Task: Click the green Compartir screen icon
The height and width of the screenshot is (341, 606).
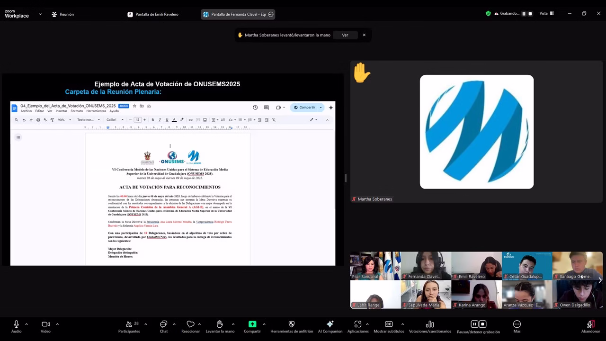Action: (x=252, y=324)
